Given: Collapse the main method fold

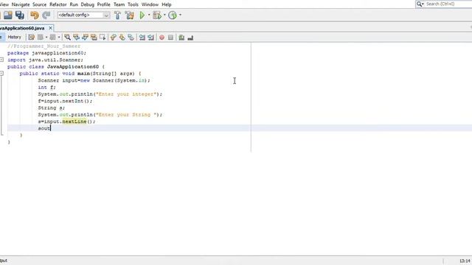Looking at the screenshot, I should pos(1,74).
